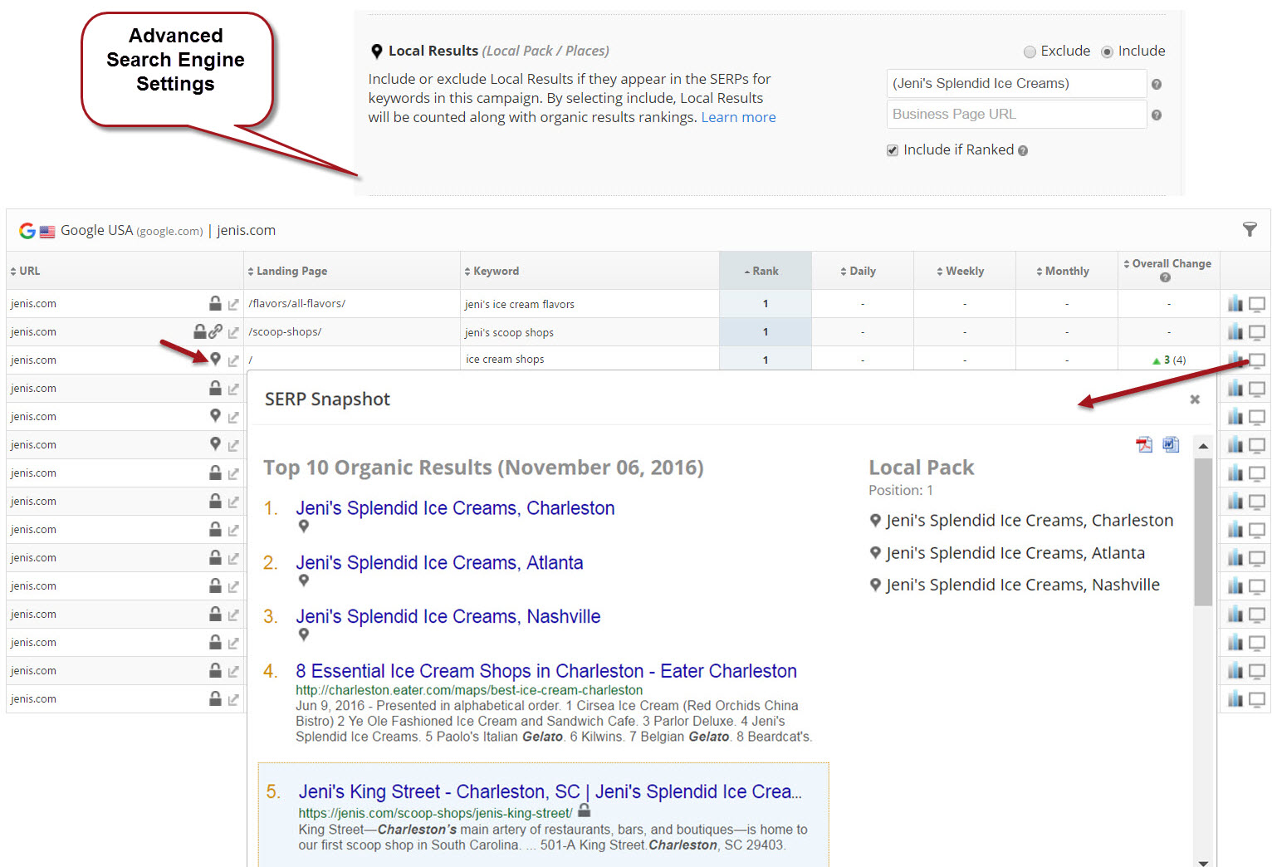Click the local pin icon in ice cream shops row
The image size is (1272, 867).
215,360
